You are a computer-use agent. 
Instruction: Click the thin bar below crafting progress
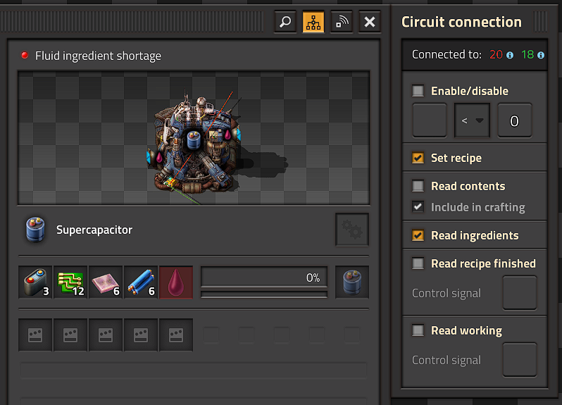pyautogui.click(x=264, y=294)
